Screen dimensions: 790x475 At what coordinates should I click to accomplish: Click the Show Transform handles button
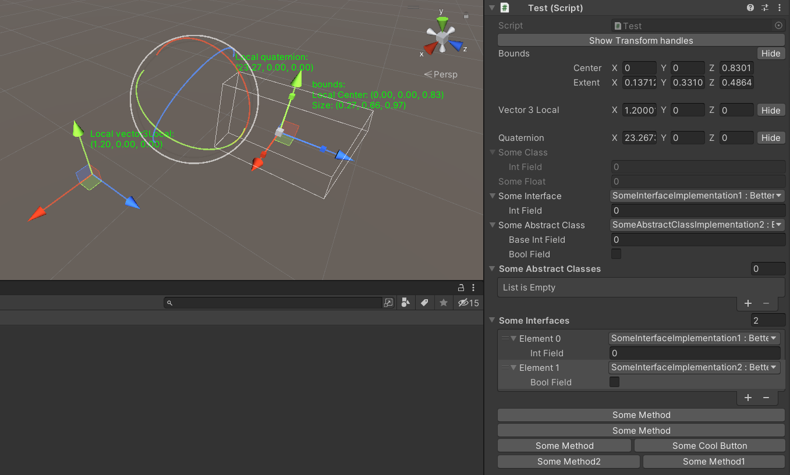641,40
